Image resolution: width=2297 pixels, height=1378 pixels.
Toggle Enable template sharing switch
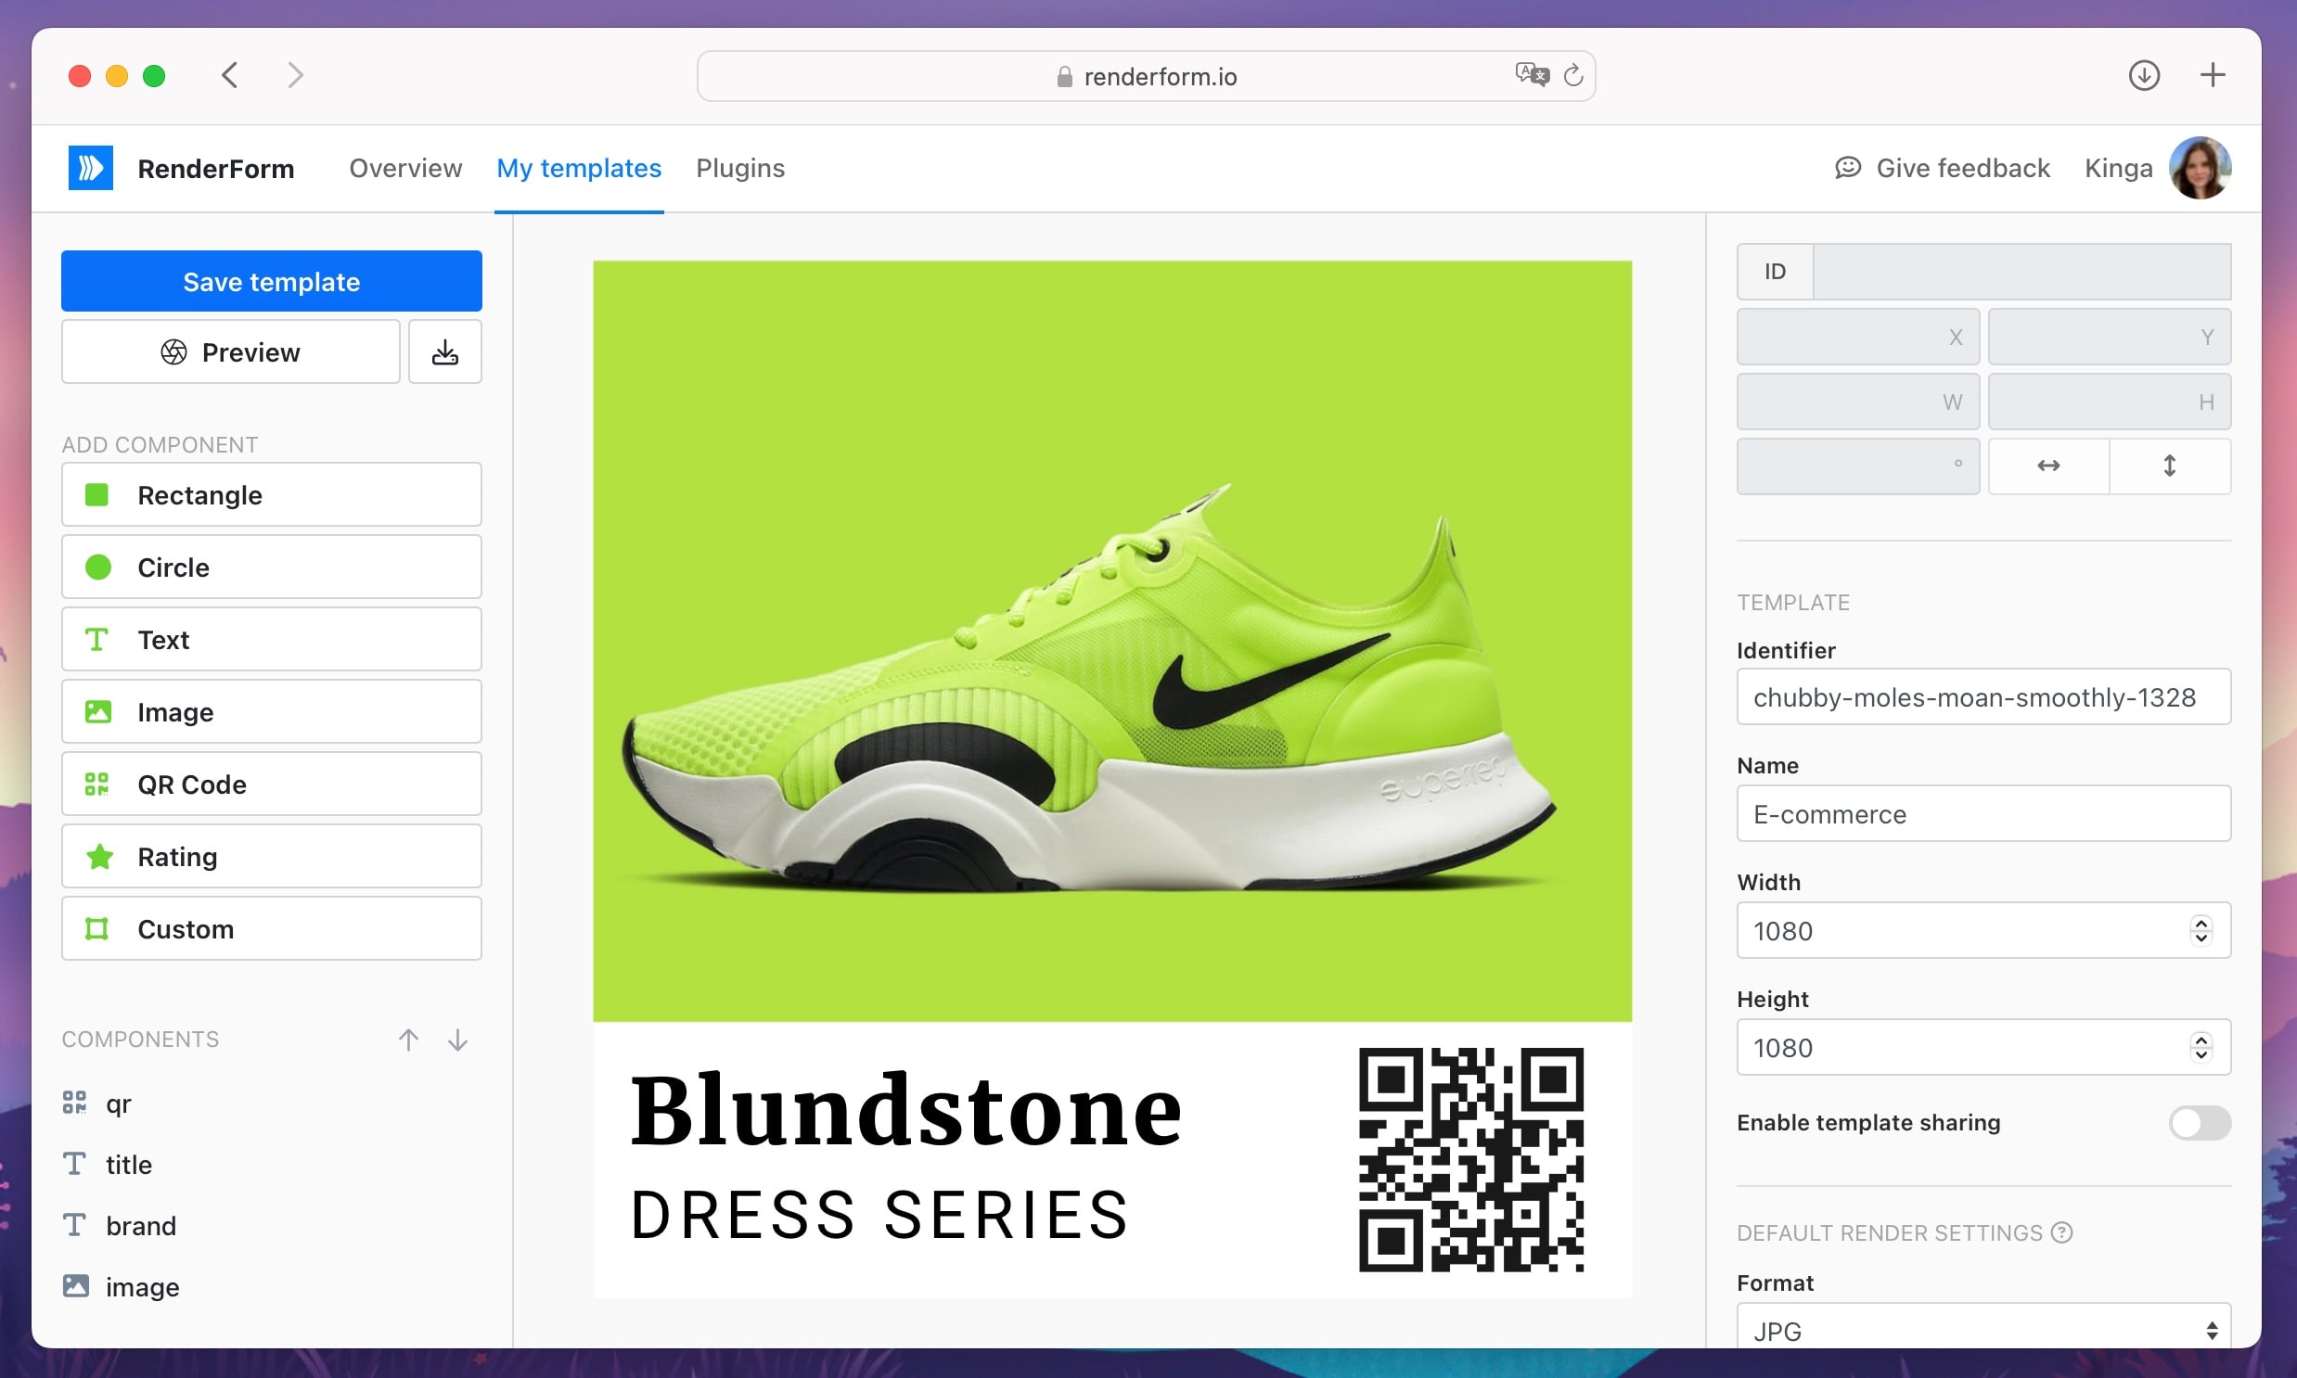[x=2200, y=1123]
